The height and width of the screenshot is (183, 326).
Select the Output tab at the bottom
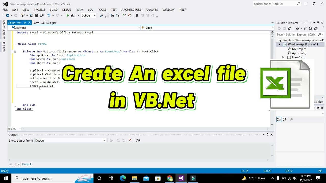click(26, 164)
